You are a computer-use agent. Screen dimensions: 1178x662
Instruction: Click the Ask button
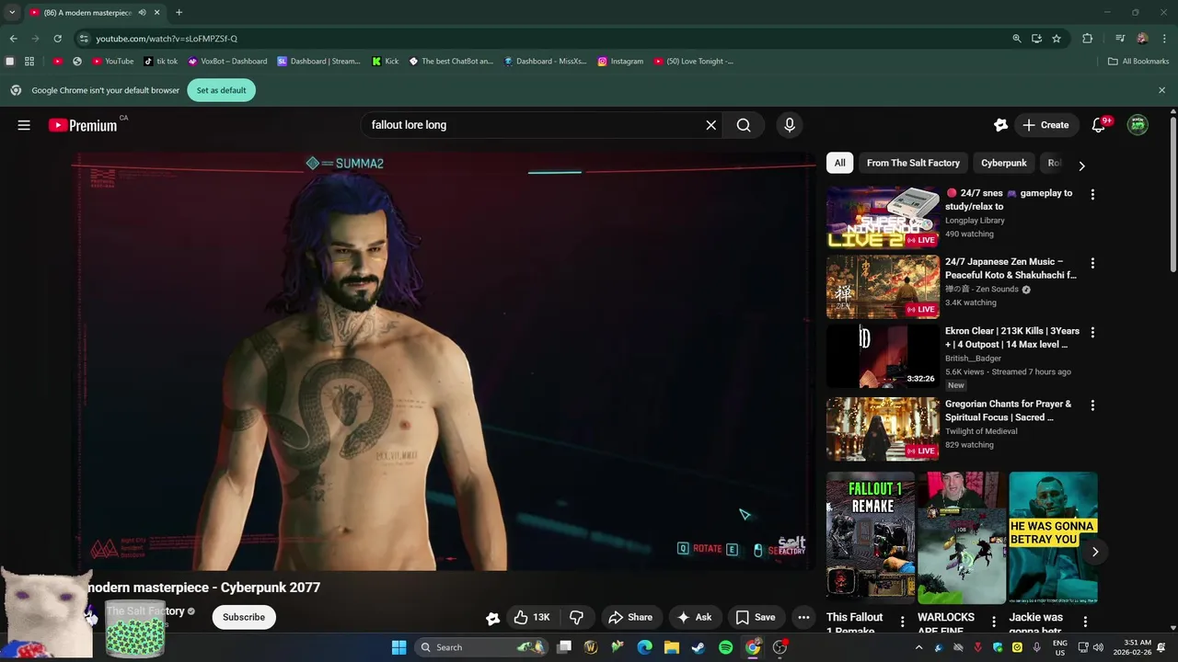tap(694, 617)
